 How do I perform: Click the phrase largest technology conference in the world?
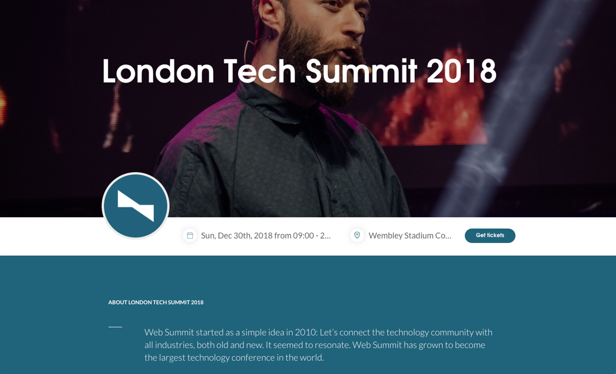tap(241, 357)
